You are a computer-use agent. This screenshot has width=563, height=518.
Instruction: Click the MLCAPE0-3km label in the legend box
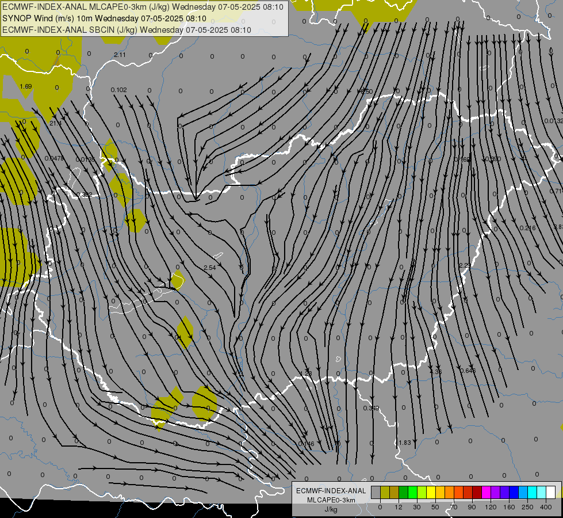point(331,500)
